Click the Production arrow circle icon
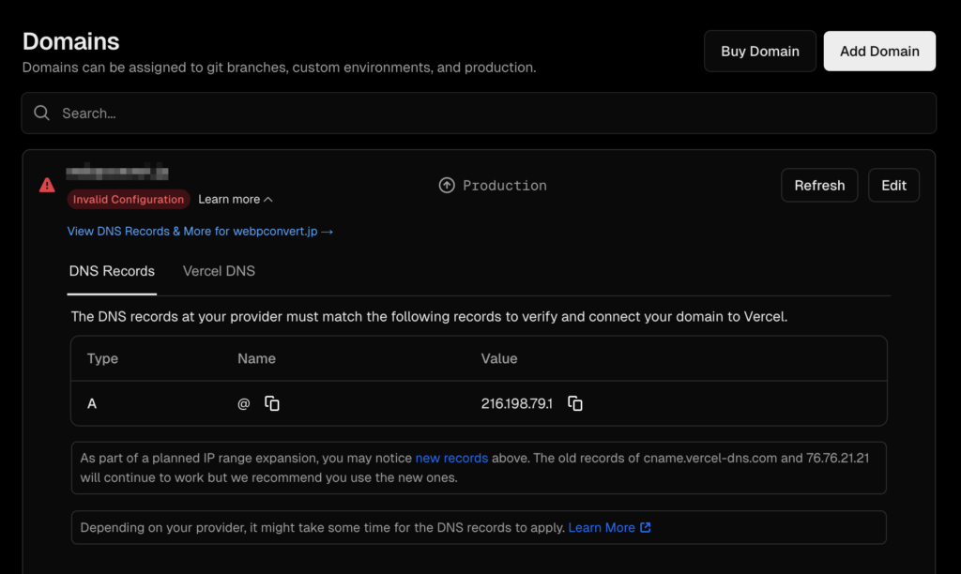The height and width of the screenshot is (574, 961). [447, 186]
